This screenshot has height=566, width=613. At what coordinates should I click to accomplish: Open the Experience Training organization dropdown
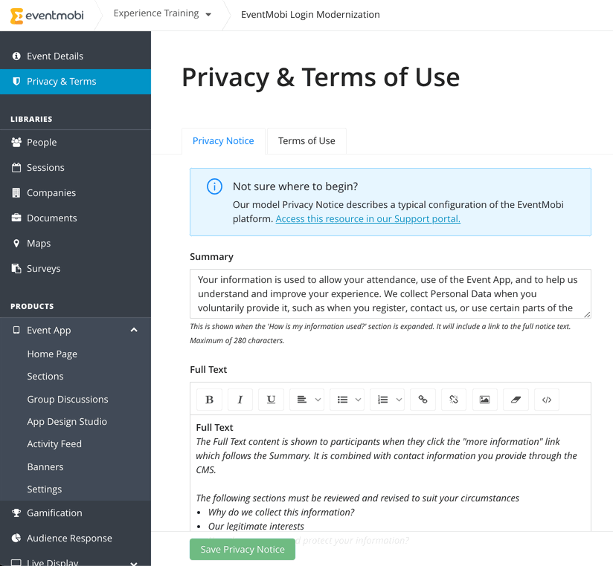pos(162,13)
